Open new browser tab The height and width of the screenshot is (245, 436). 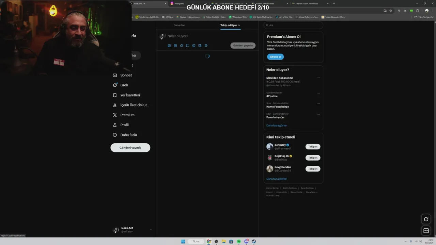(x=334, y=3)
